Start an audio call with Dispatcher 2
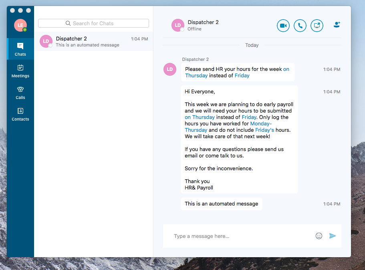Viewport: 365px width, 270px height. [x=300, y=26]
